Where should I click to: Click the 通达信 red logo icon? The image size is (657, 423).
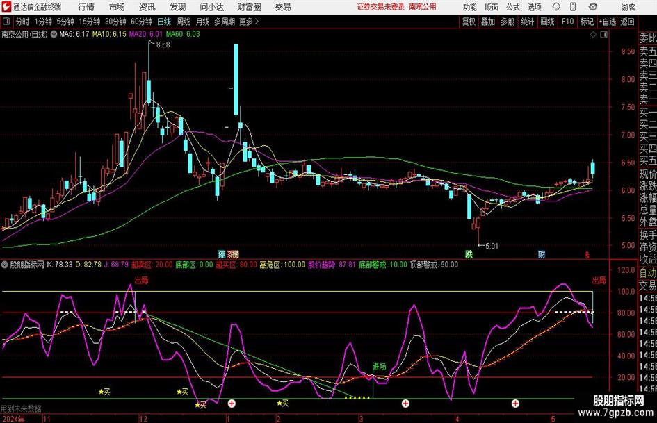click(x=6, y=7)
